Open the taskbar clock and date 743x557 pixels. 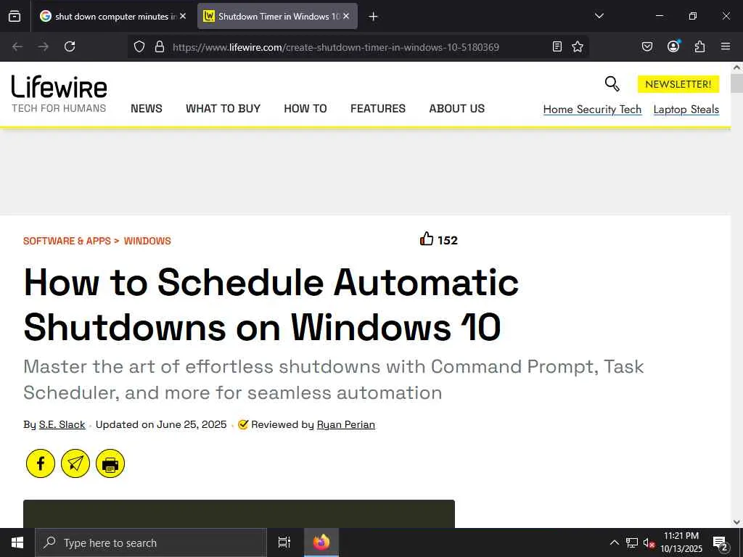[x=681, y=542]
